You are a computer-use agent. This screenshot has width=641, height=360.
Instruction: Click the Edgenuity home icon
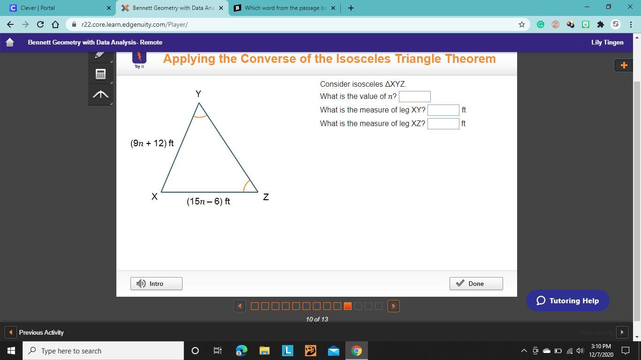[x=9, y=42]
